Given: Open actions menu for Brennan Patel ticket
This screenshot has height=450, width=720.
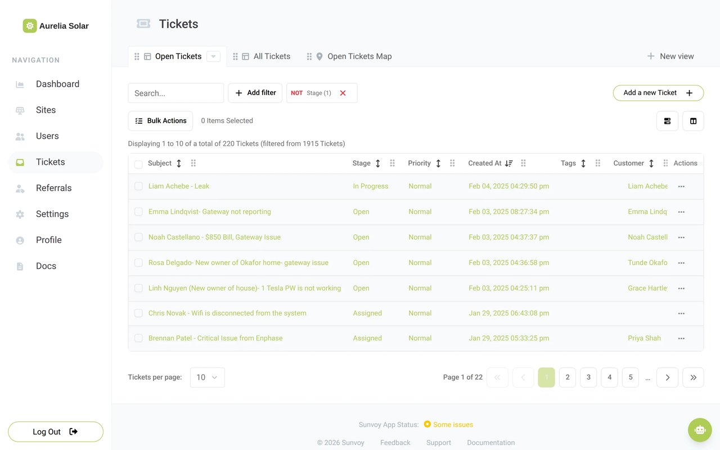Looking at the screenshot, I should 681,339.
